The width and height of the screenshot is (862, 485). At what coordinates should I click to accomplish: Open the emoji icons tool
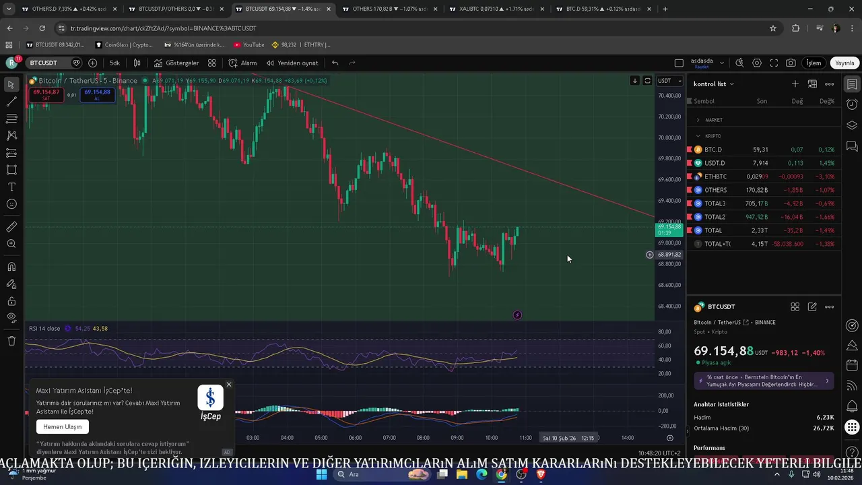[11, 204]
